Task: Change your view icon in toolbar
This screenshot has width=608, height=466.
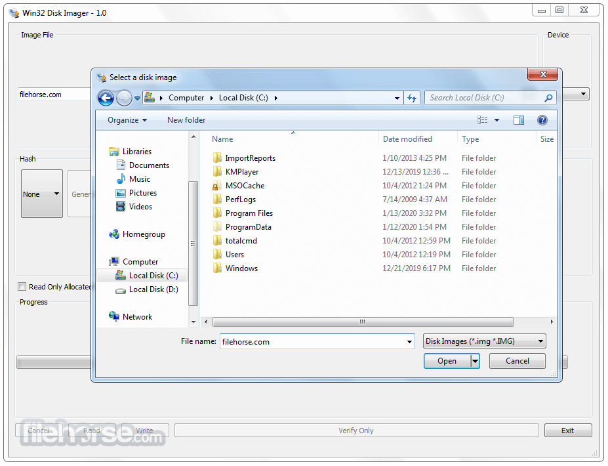Action: (x=482, y=120)
